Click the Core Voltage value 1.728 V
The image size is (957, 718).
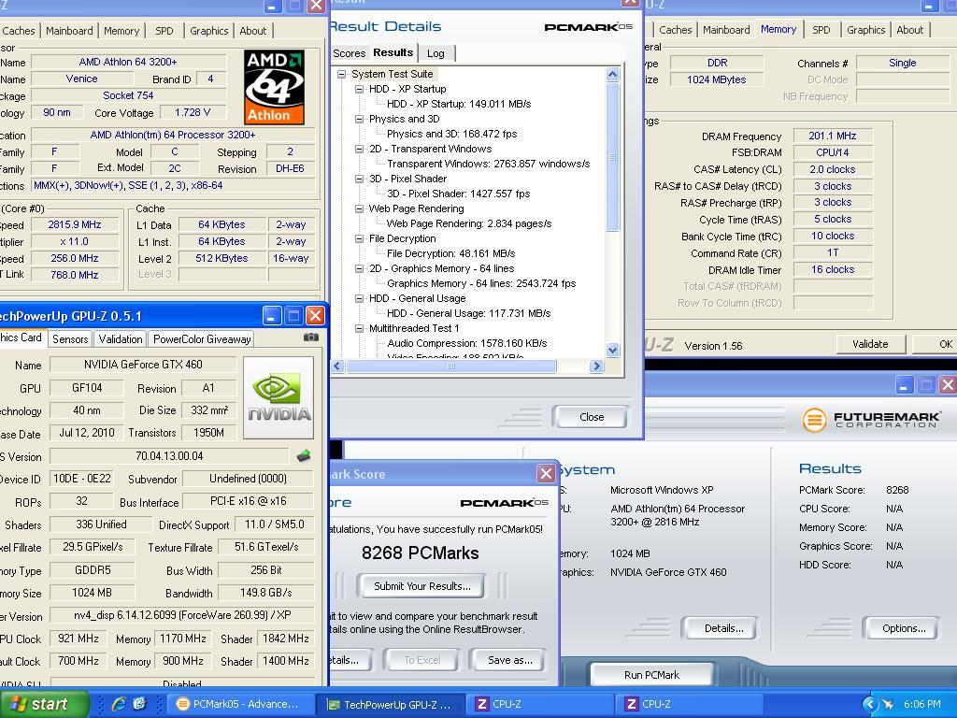pos(193,112)
